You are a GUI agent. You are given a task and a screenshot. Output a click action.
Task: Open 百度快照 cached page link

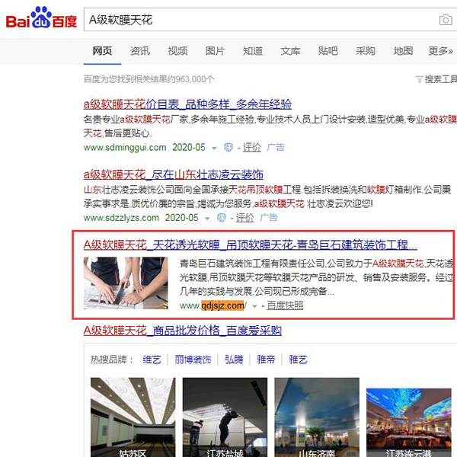click(285, 305)
